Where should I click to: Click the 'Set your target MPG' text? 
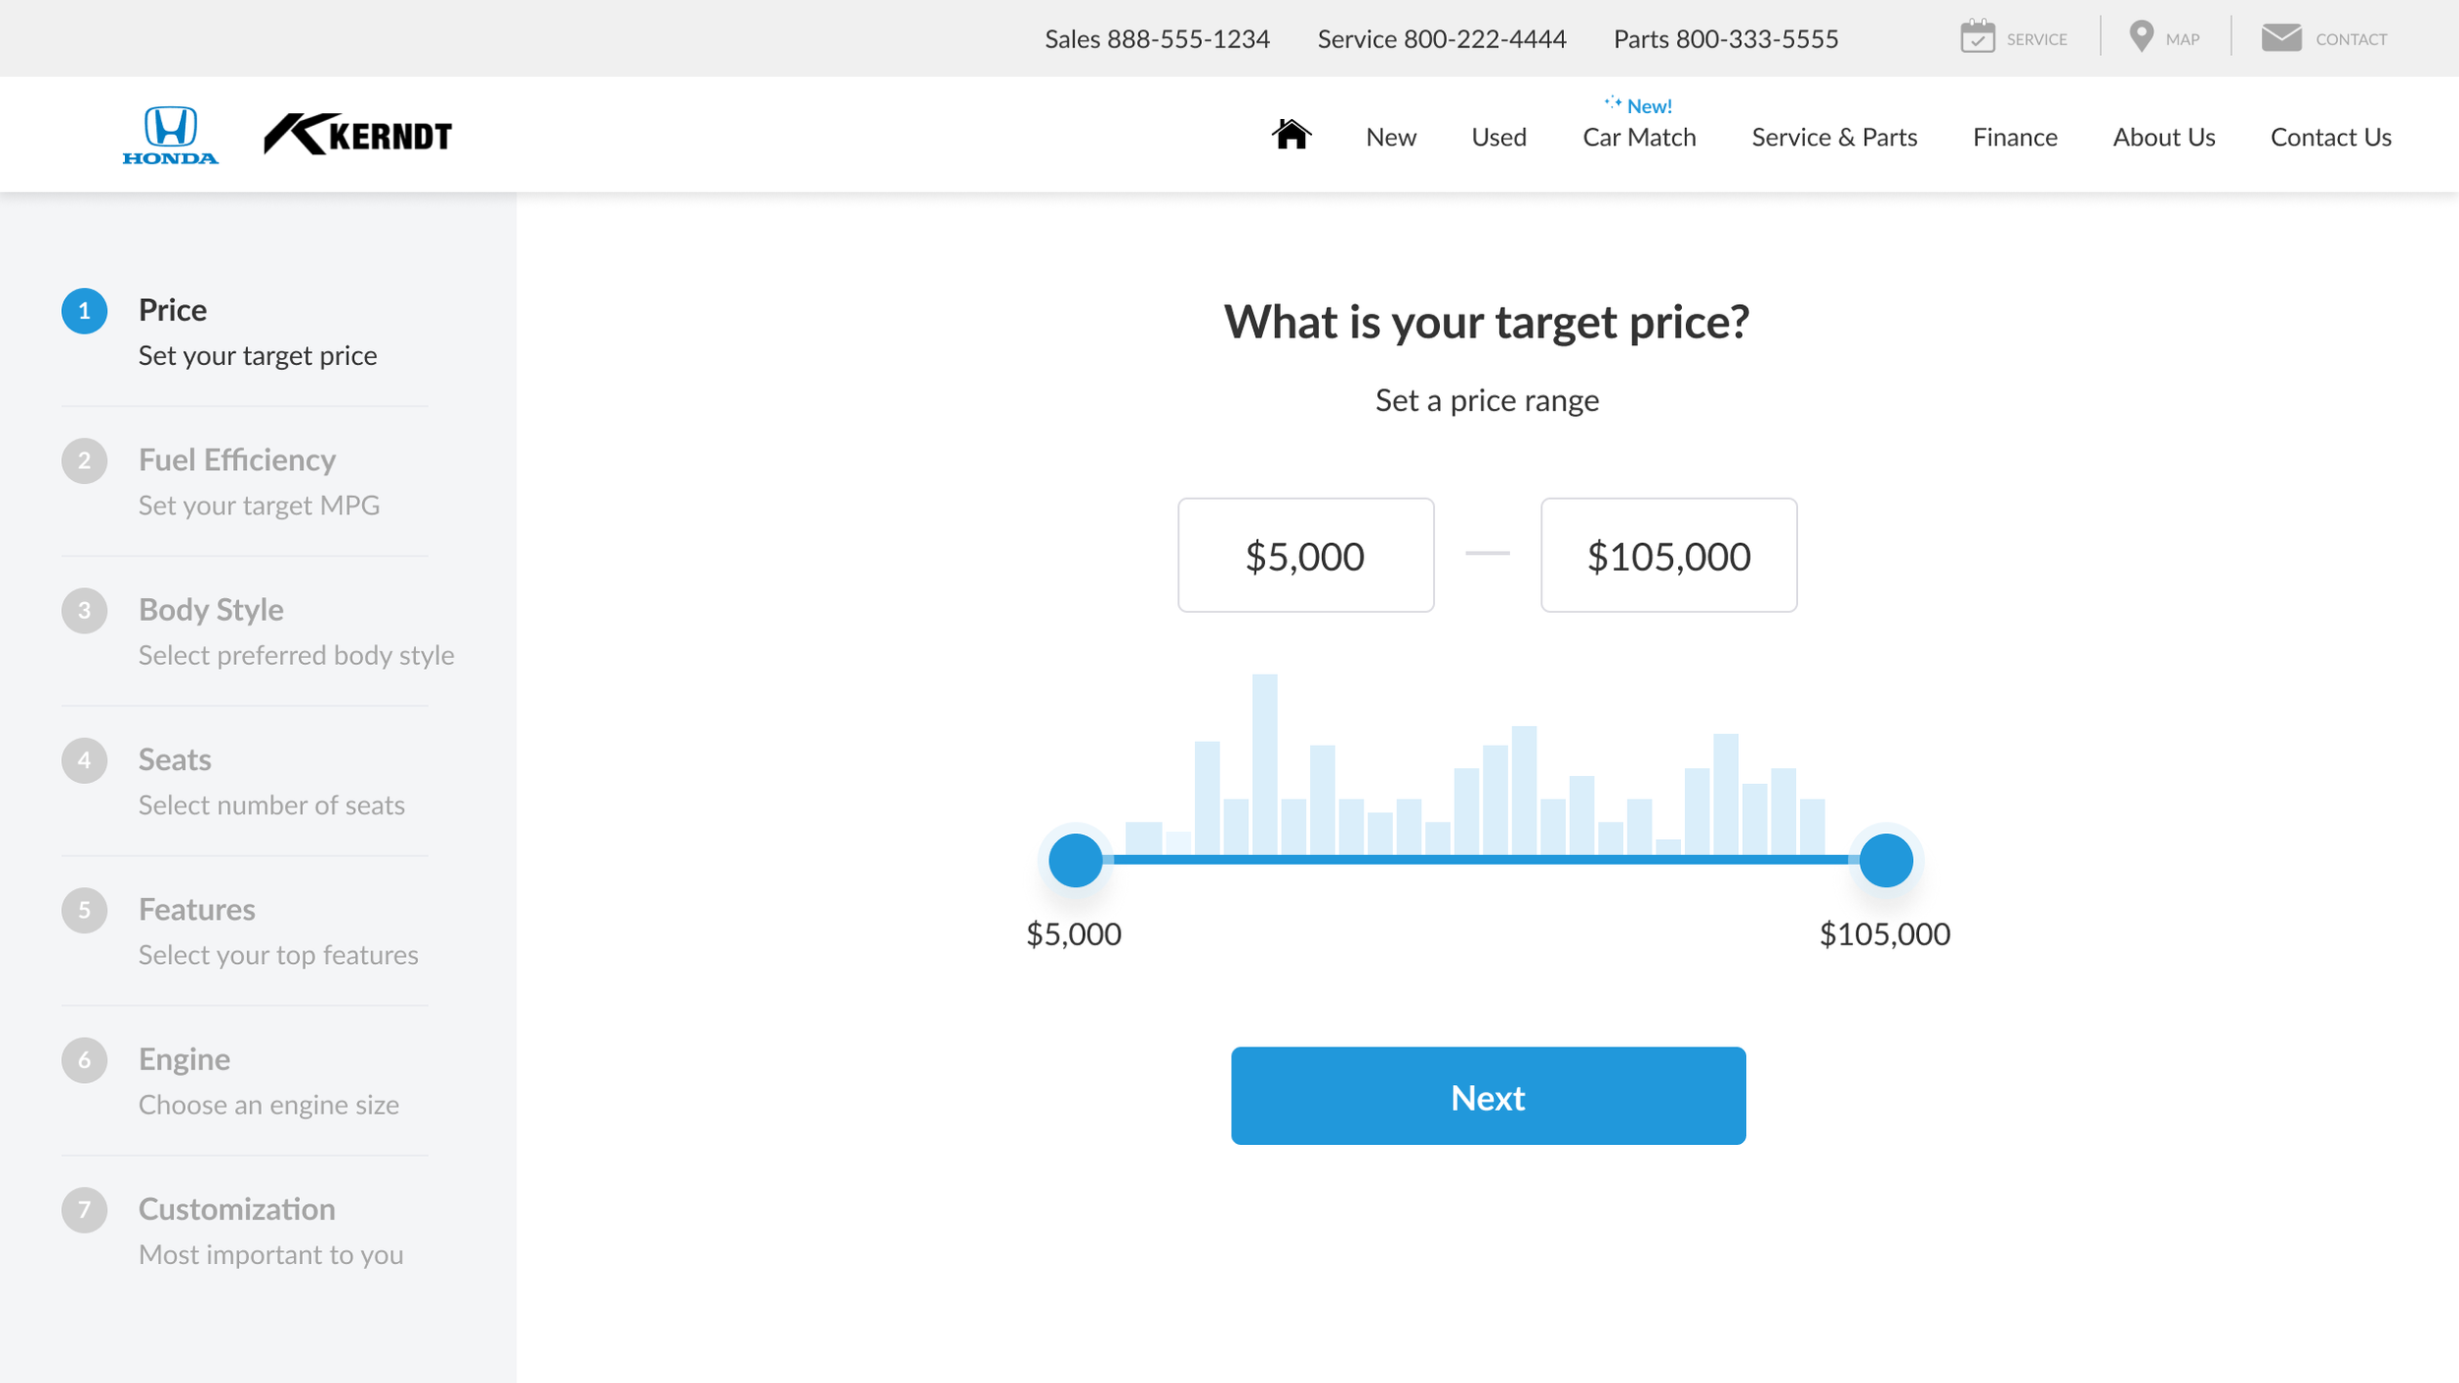click(x=259, y=506)
